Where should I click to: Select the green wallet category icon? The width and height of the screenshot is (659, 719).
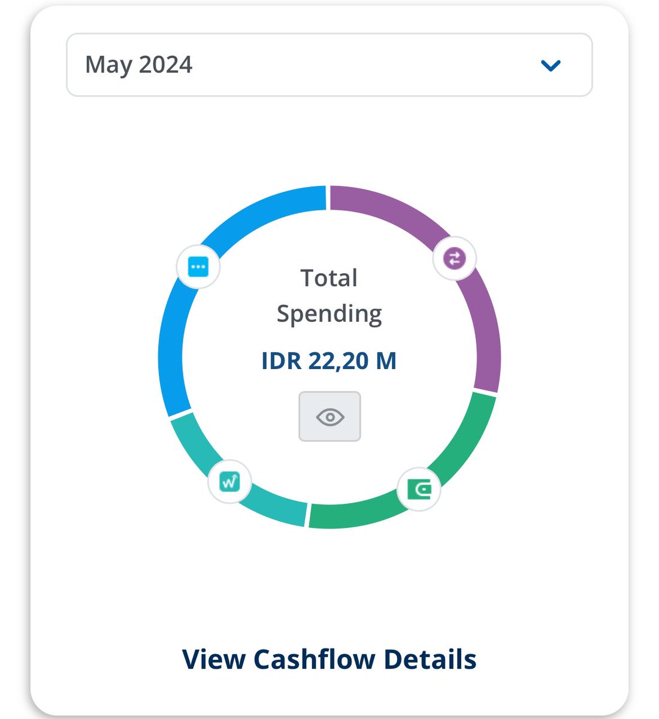[419, 489]
